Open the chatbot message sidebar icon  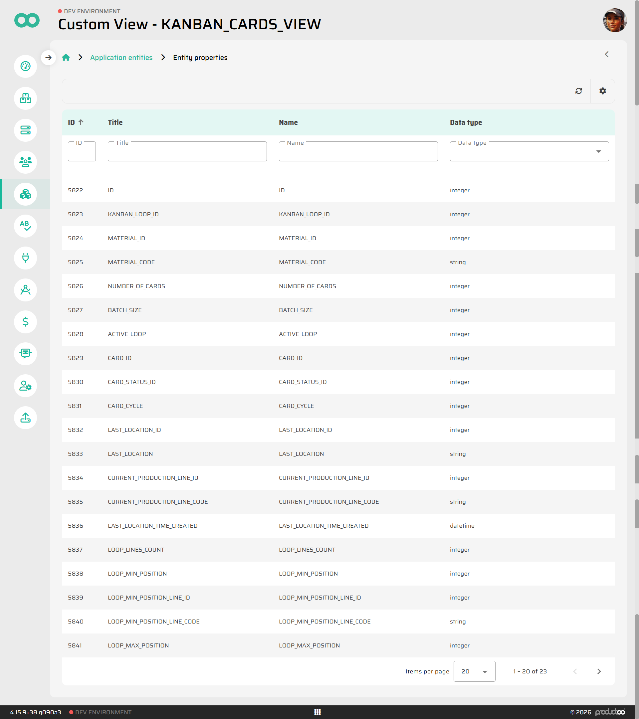click(25, 354)
